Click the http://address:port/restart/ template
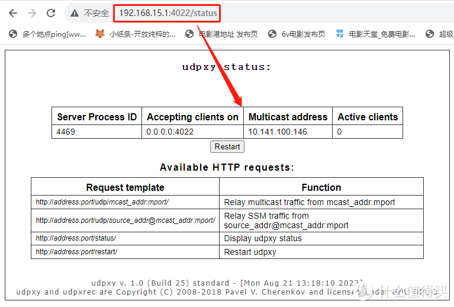 [x=76, y=252]
